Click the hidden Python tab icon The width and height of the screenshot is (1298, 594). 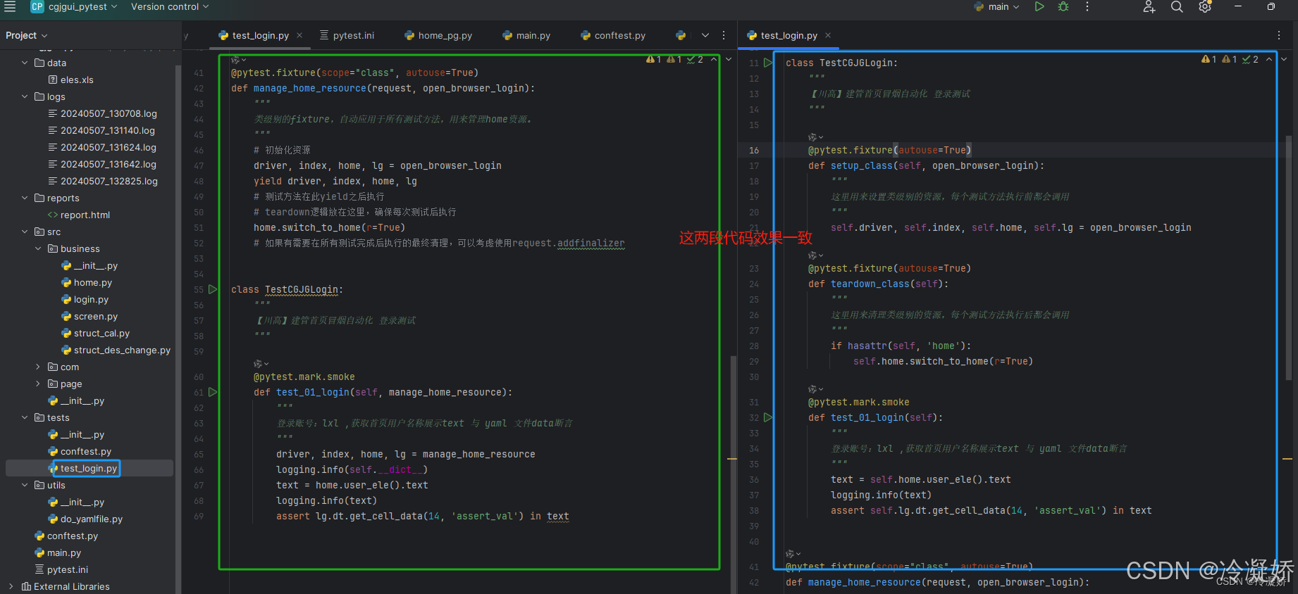point(680,35)
